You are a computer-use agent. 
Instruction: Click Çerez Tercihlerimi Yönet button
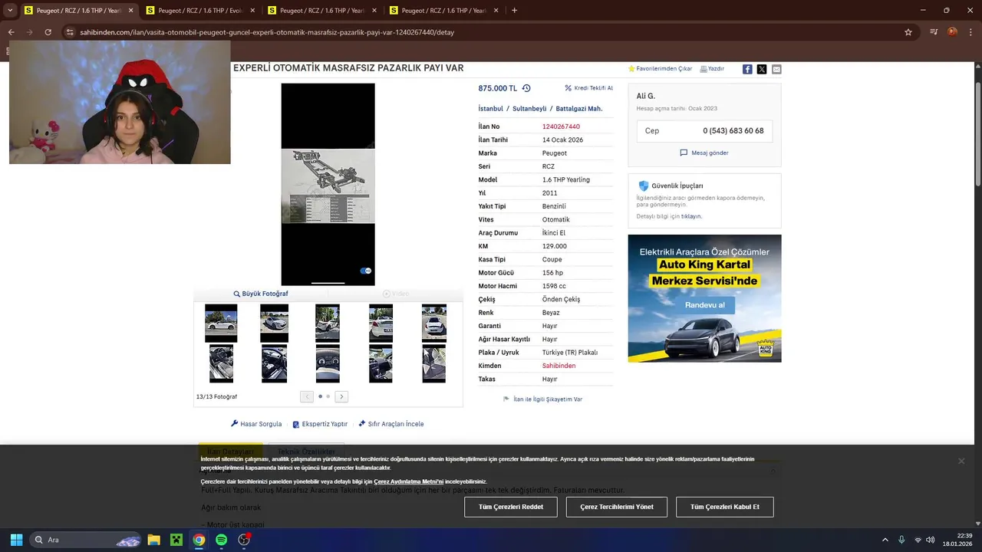click(x=617, y=507)
